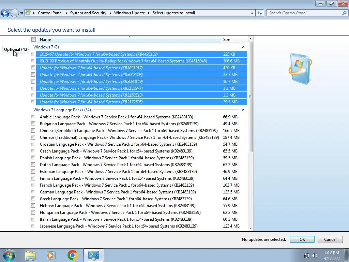This screenshot has width=349, height=262.
Task: Select the Optional (42) tab
Action: pos(16,49)
